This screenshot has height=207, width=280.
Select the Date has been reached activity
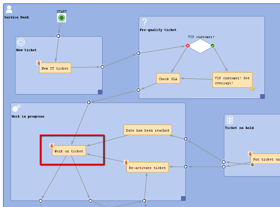tap(148, 130)
